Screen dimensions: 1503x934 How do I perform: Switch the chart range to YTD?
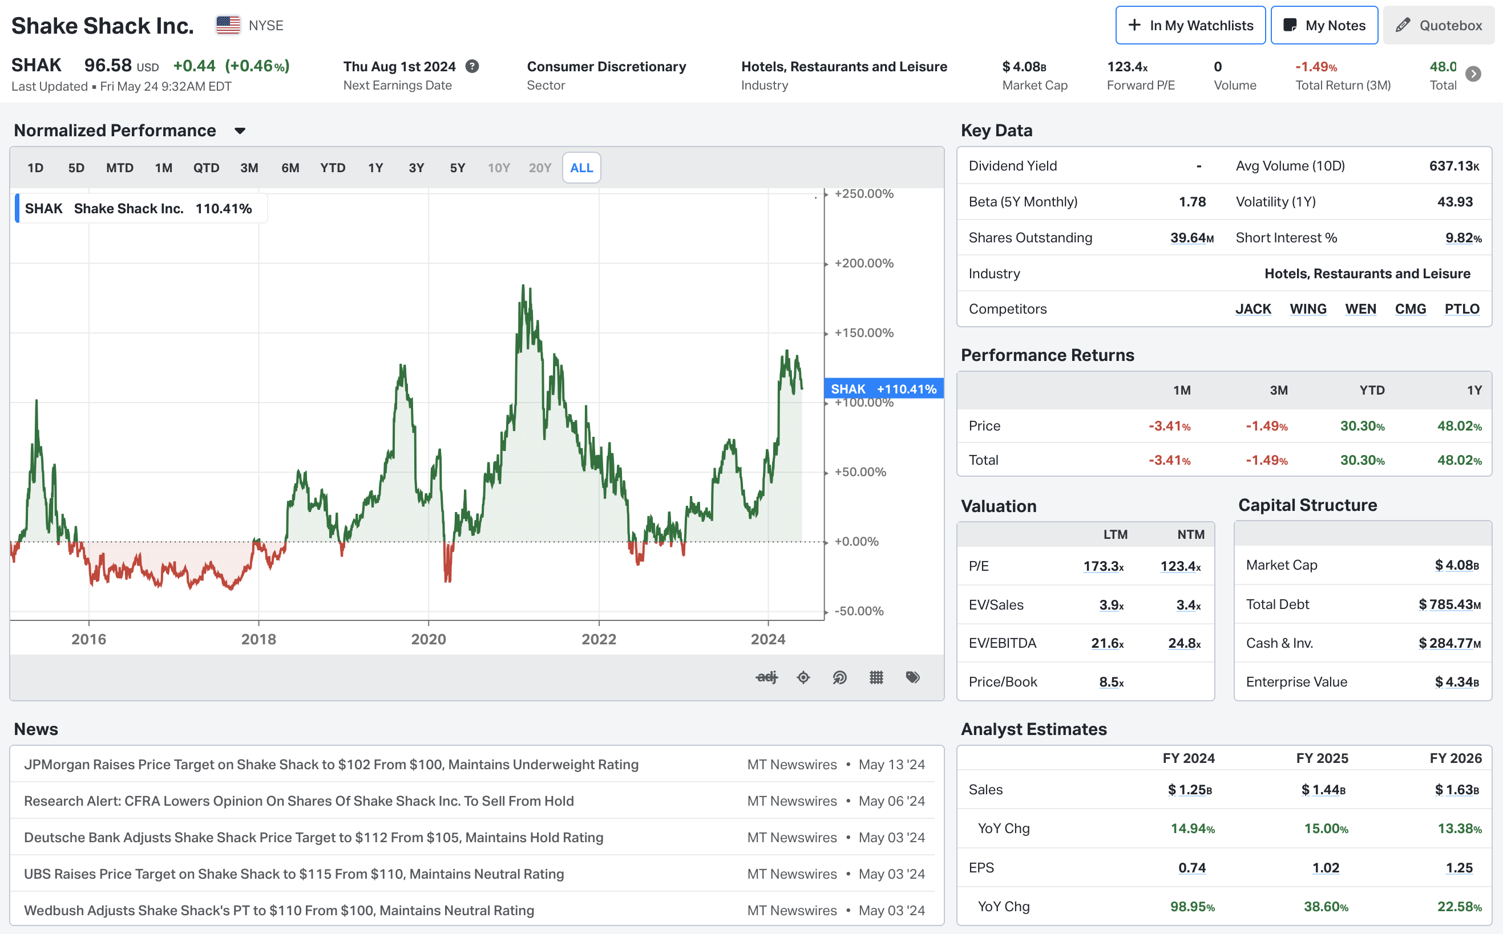click(x=333, y=168)
